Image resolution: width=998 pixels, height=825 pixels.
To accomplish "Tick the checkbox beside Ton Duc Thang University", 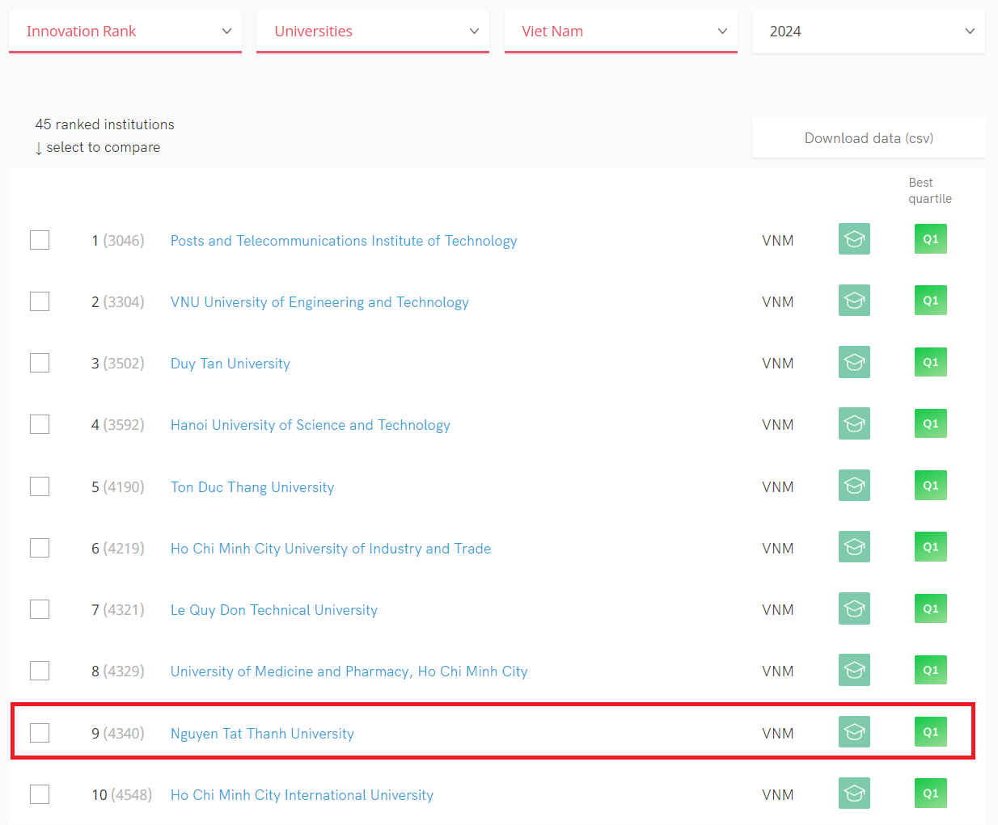I will [40, 486].
